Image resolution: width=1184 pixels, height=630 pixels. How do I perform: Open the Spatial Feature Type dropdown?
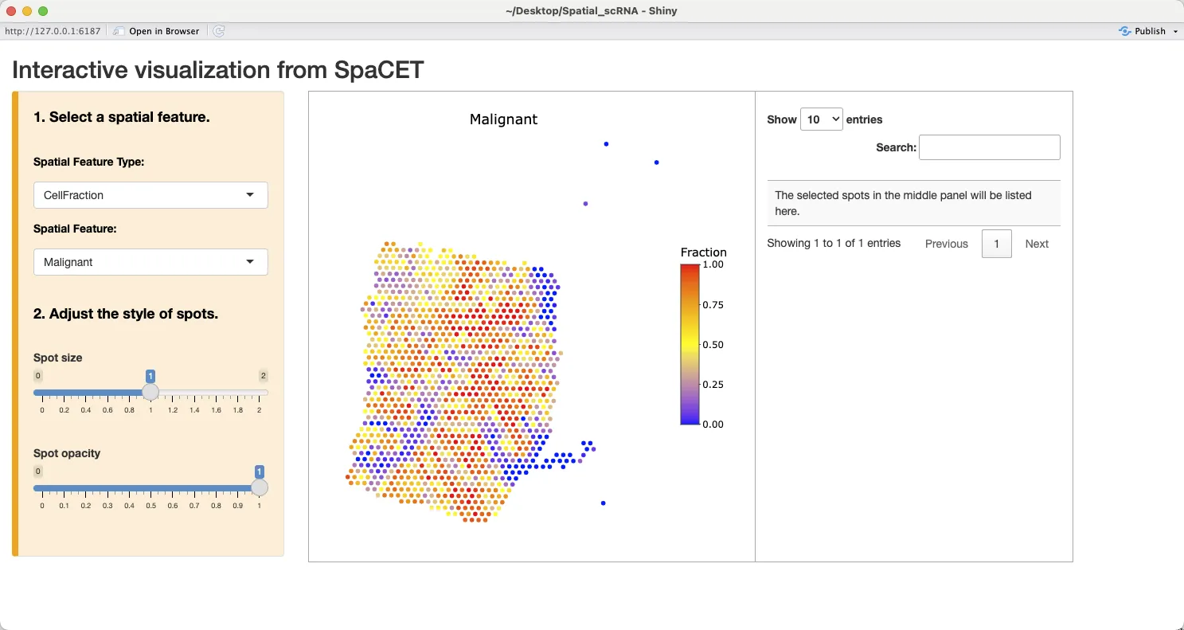pyautogui.click(x=150, y=195)
